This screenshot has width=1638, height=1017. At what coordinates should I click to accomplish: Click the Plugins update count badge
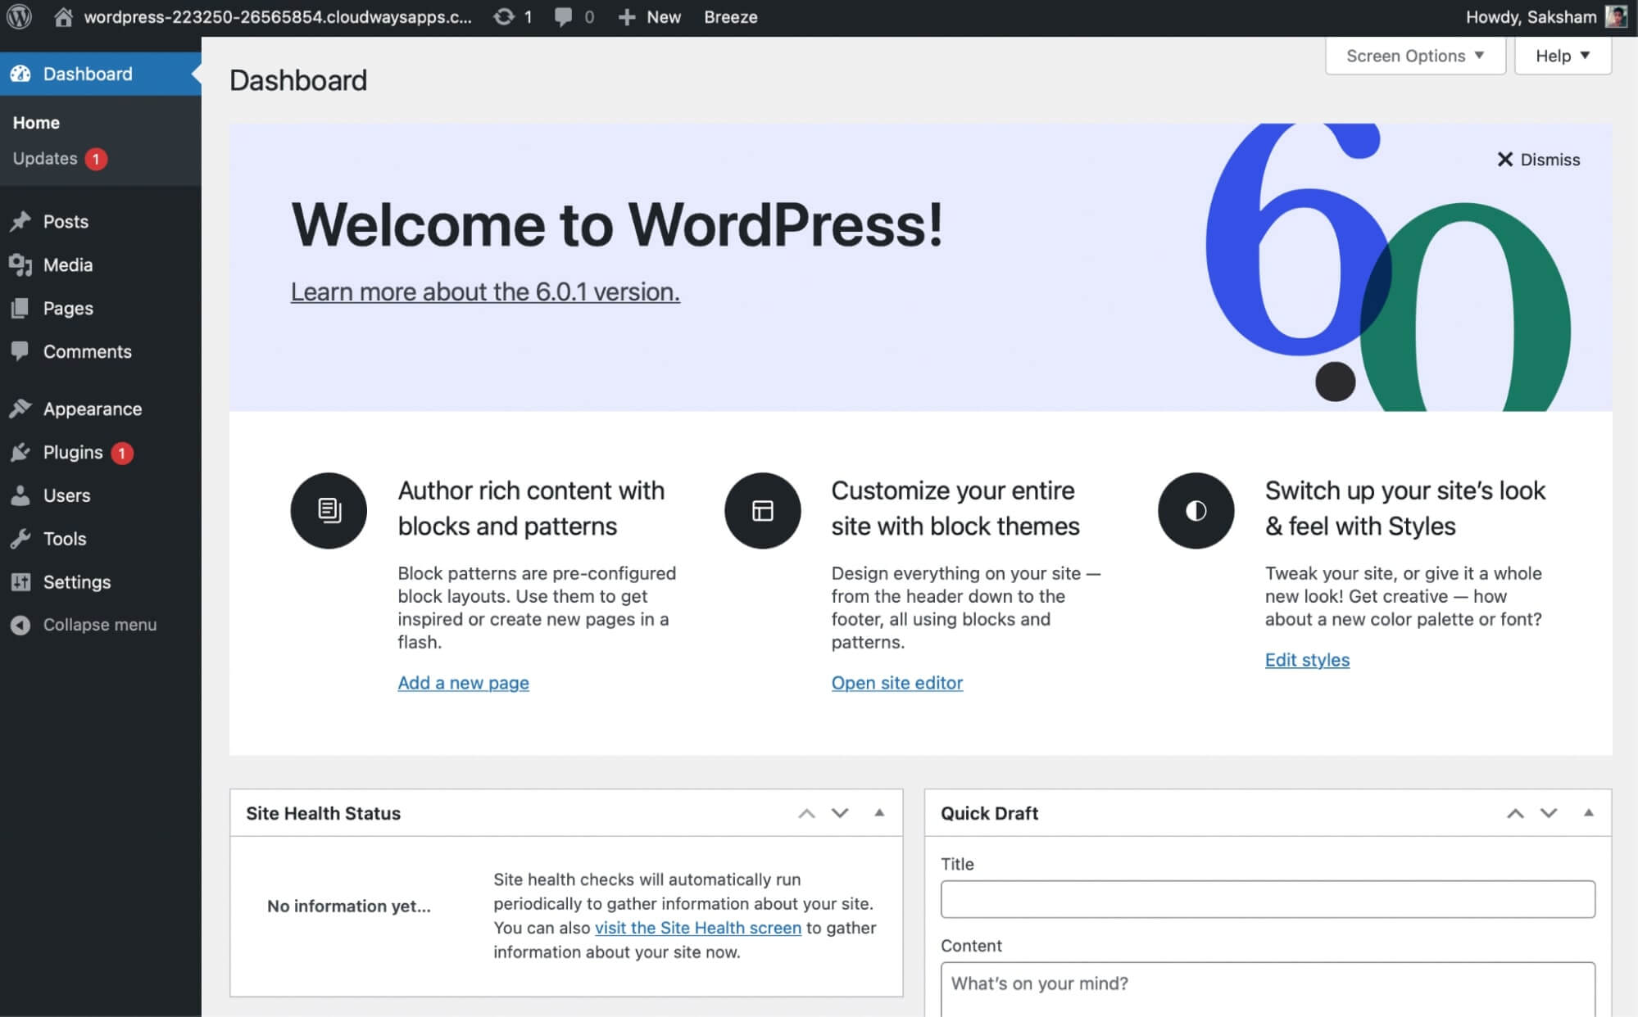(x=122, y=453)
